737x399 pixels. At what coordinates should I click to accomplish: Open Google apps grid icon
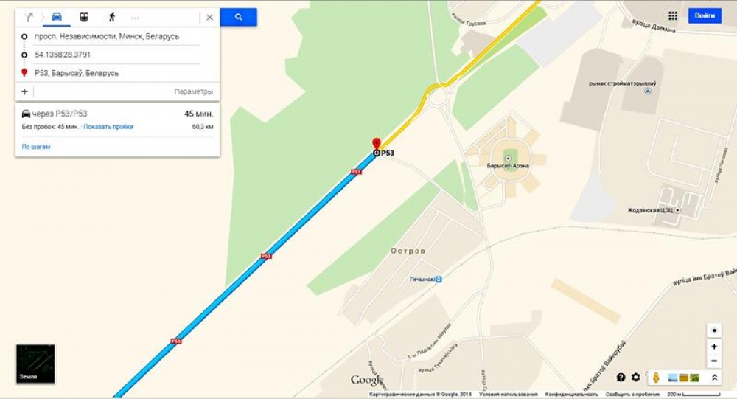pyautogui.click(x=673, y=16)
